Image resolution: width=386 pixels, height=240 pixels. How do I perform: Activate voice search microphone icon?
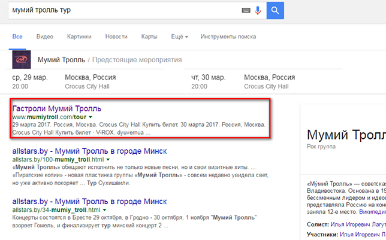(x=258, y=10)
